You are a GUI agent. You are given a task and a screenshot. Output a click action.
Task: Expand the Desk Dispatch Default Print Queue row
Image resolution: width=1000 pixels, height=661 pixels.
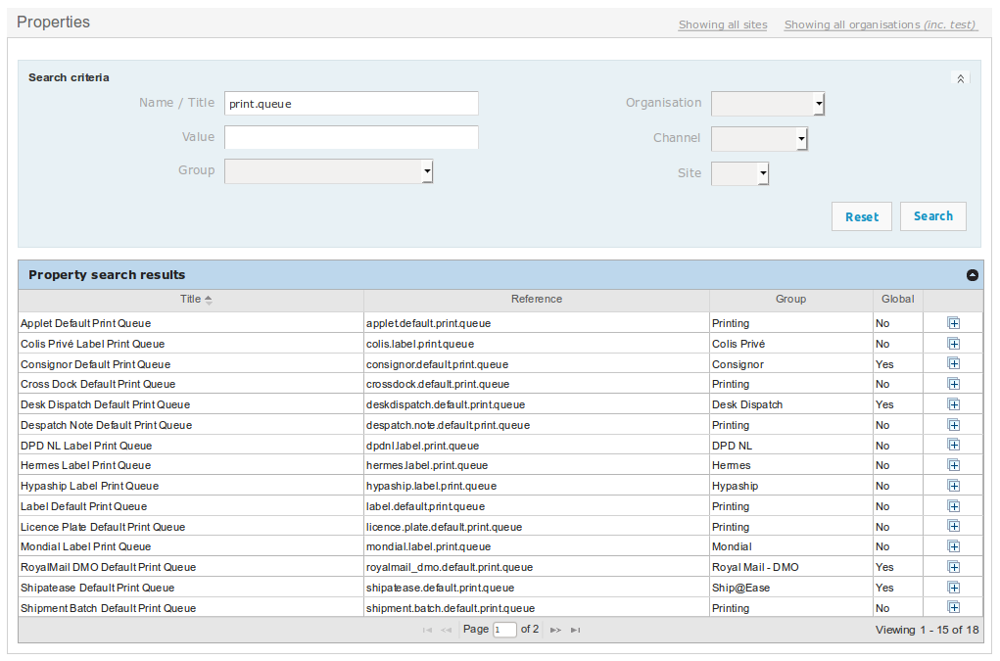click(x=953, y=404)
